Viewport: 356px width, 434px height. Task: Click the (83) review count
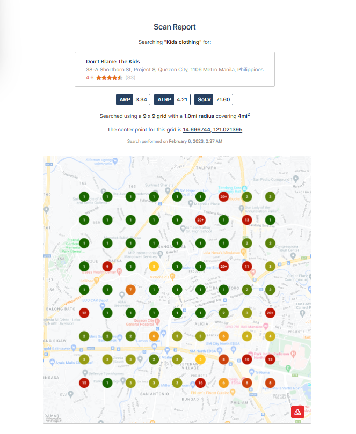130,77
